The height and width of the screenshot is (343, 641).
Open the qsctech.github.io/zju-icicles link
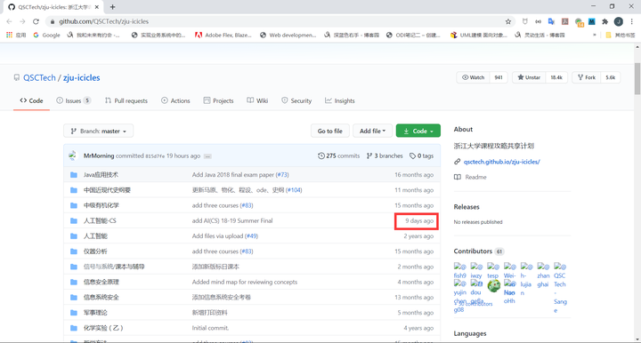click(501, 162)
